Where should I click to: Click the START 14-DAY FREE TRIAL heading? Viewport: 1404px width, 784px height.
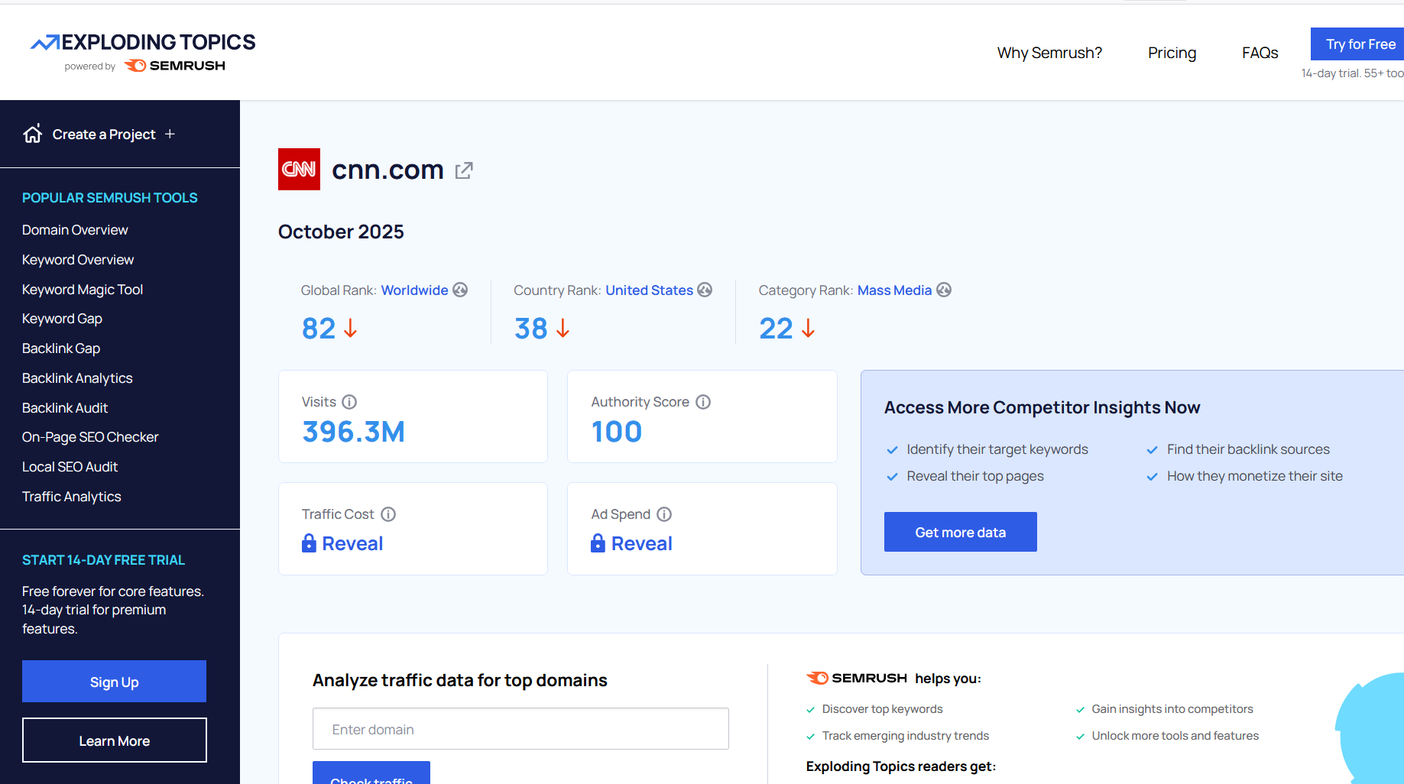click(103, 560)
